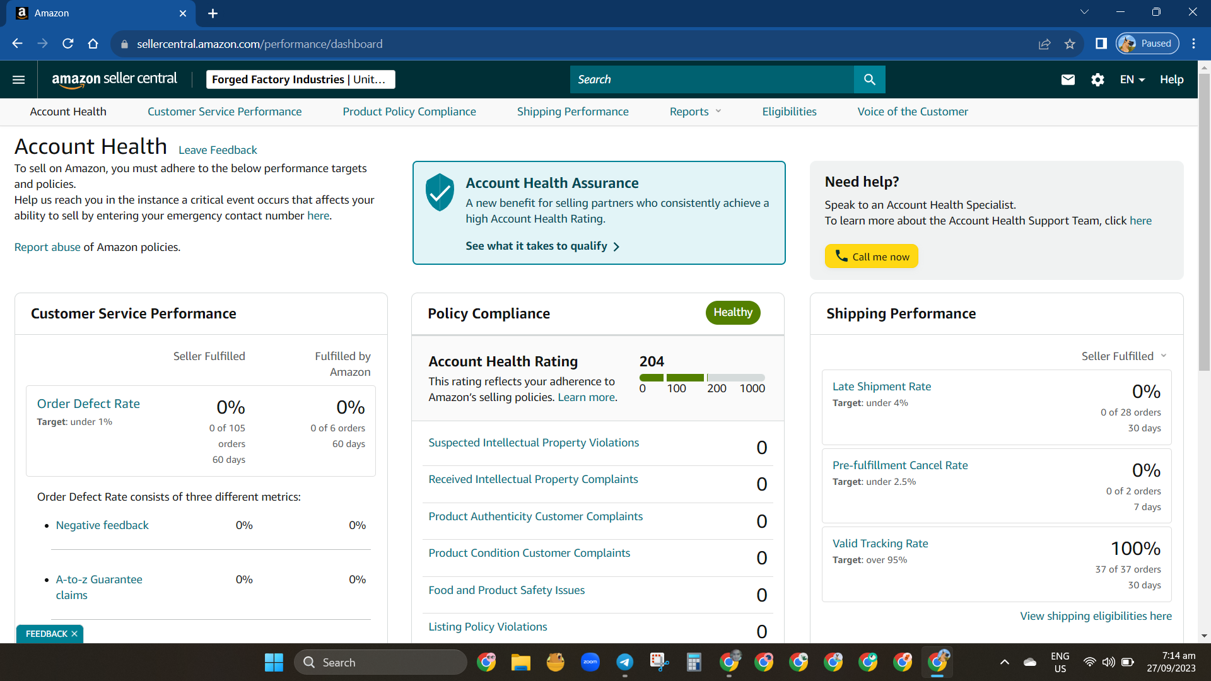The width and height of the screenshot is (1211, 681).
Task: Open Product Authenticity Customer Complaints
Action: pyautogui.click(x=535, y=516)
